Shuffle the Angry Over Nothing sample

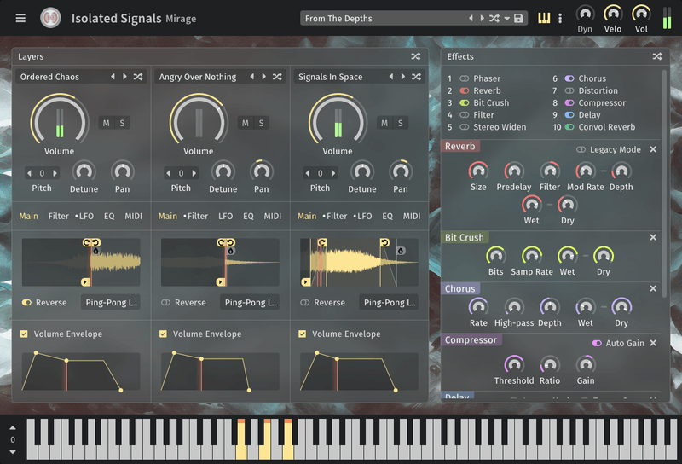pos(277,77)
